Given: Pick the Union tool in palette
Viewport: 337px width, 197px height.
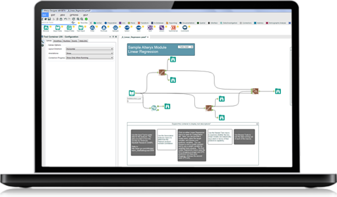Looking at the screenshot, I should tap(162, 28).
